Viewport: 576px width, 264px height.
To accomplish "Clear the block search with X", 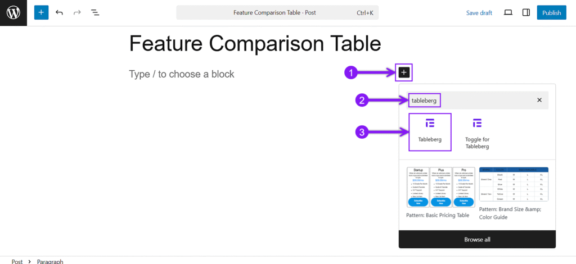I will point(539,100).
